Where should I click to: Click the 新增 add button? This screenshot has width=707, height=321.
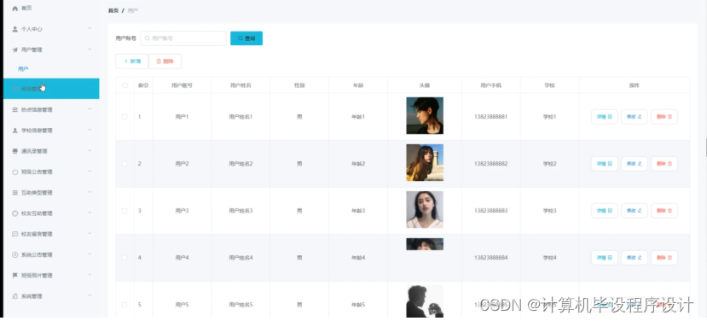coord(131,61)
